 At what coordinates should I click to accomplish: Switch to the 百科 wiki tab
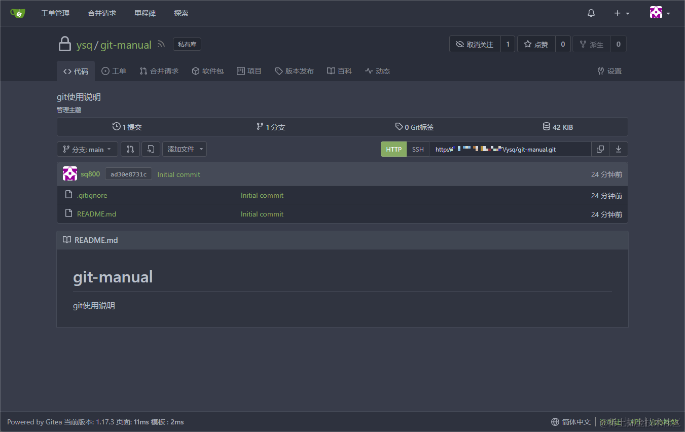click(x=339, y=71)
